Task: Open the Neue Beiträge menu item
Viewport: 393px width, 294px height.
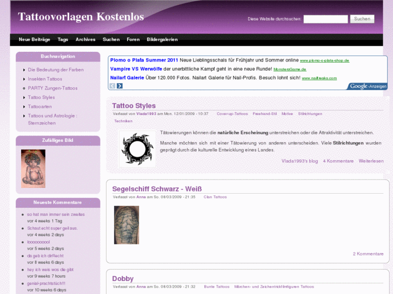Action: [x=35, y=39]
